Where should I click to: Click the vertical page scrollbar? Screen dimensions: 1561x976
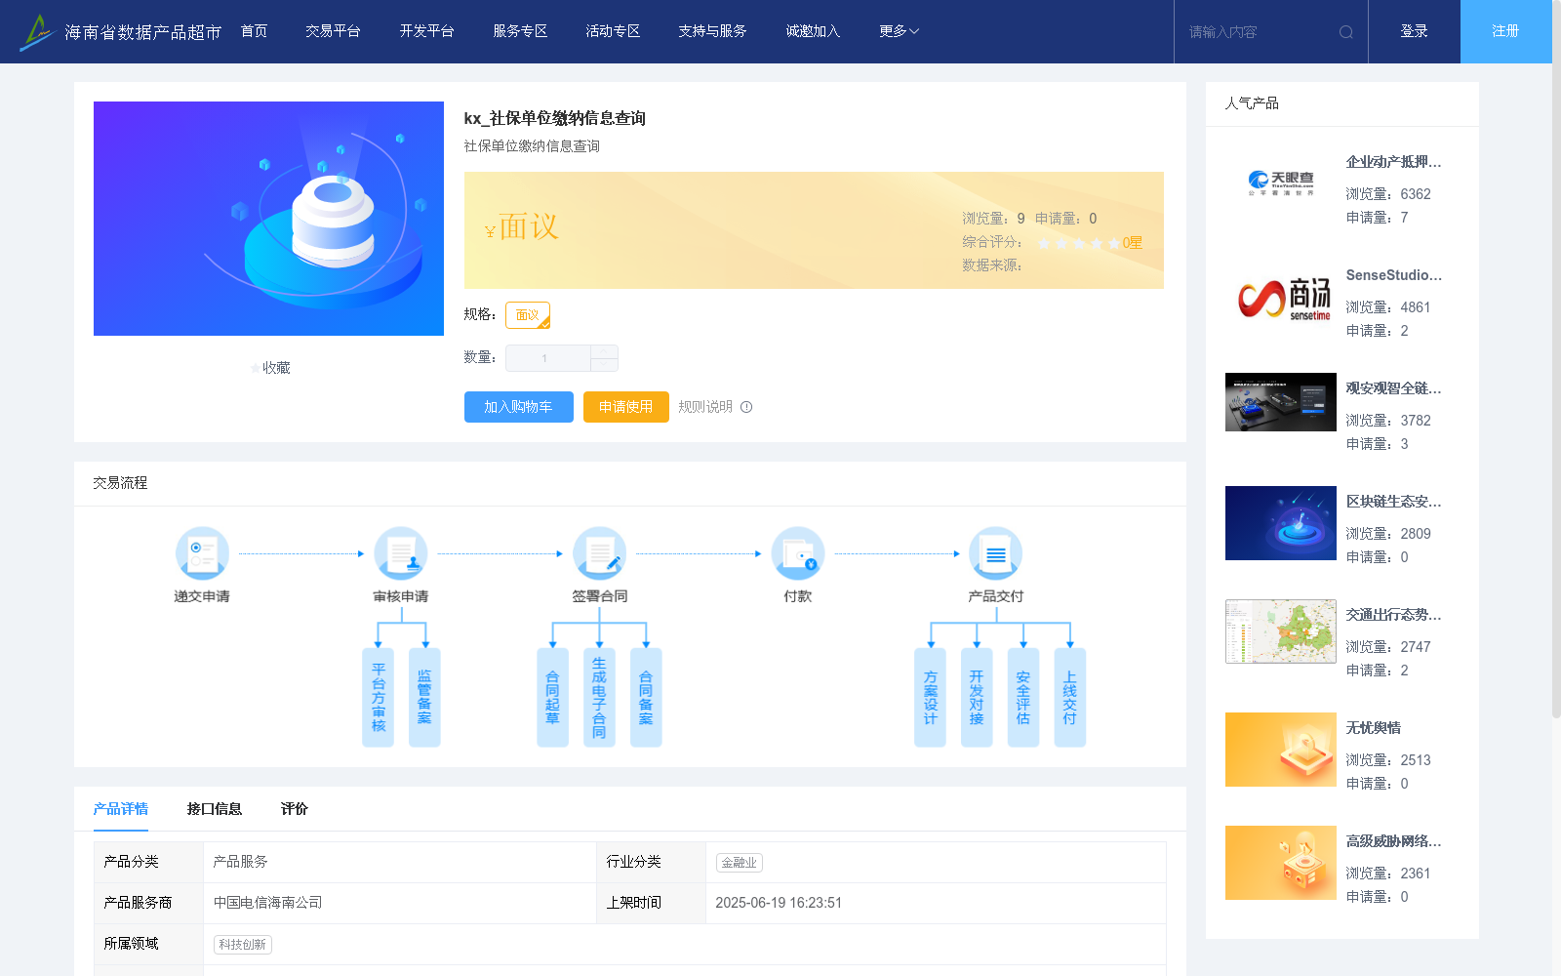[x=1556, y=361]
